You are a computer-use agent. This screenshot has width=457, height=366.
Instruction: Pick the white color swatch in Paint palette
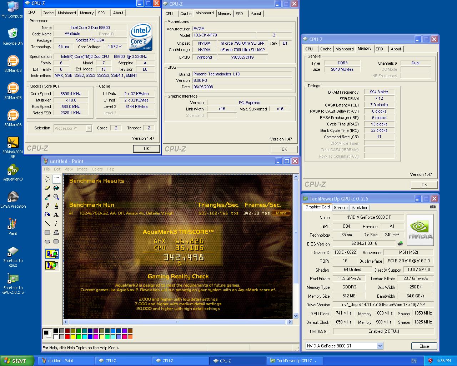pyautogui.click(x=56, y=336)
